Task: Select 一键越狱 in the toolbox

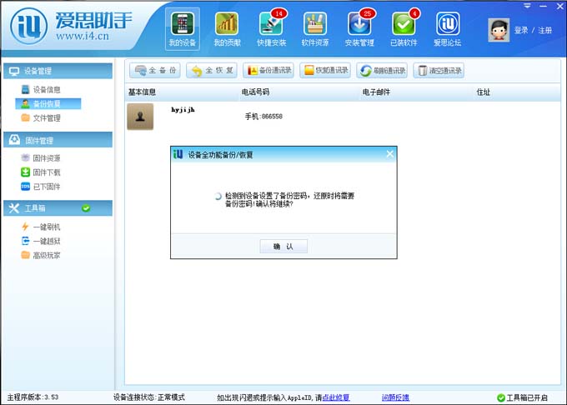Action: coord(41,241)
